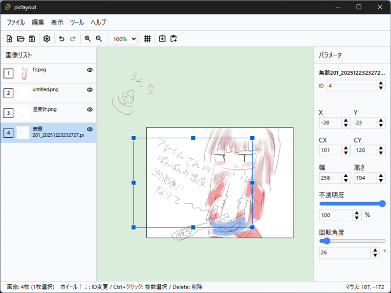Click the bottom-right selection handle on canvas

click(x=252, y=227)
